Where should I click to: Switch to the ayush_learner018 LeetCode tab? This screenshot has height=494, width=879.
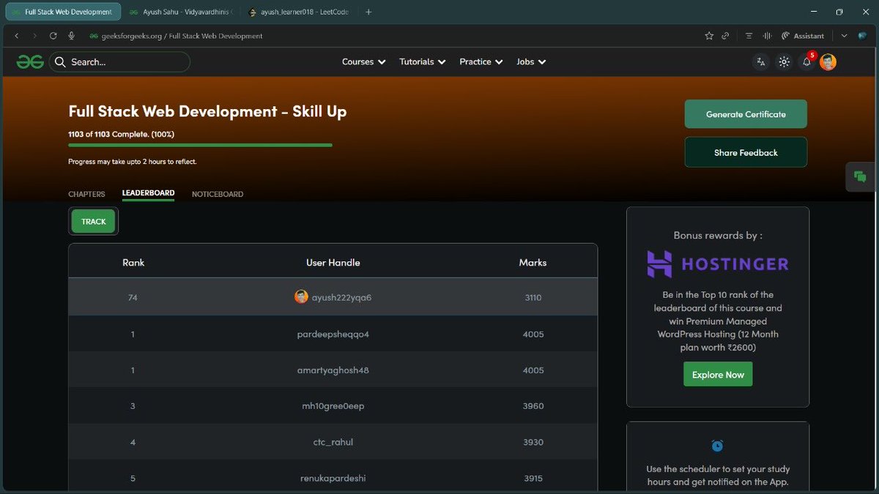pyautogui.click(x=300, y=12)
